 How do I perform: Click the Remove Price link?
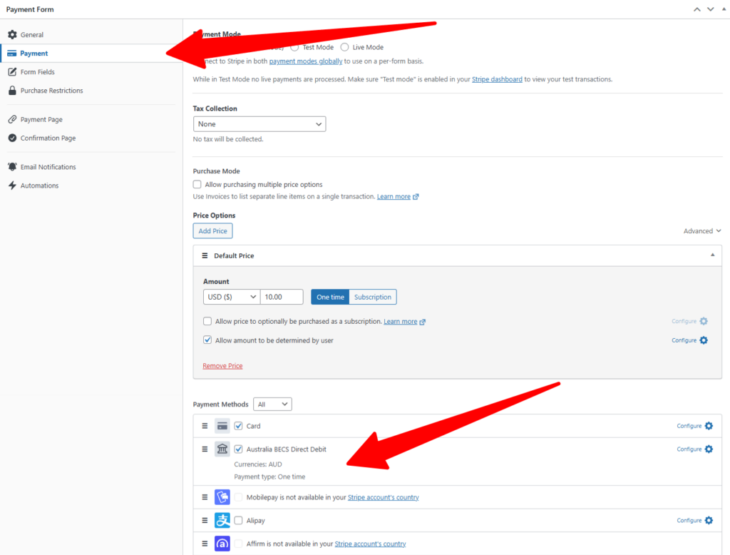222,366
